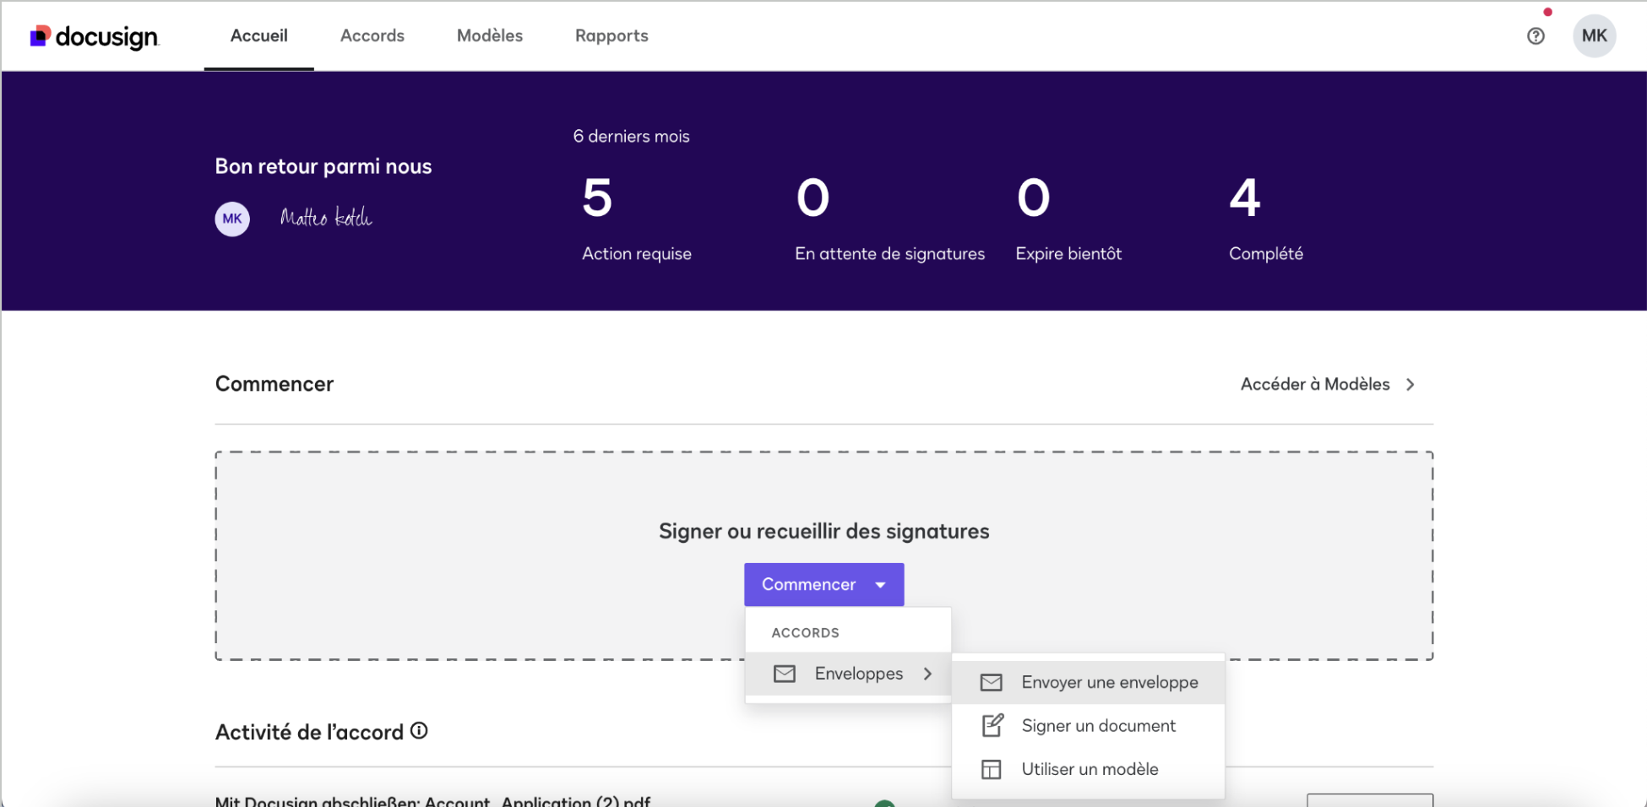
Task: Click the Signer ou recueillir des signatures heading
Action: (823, 531)
